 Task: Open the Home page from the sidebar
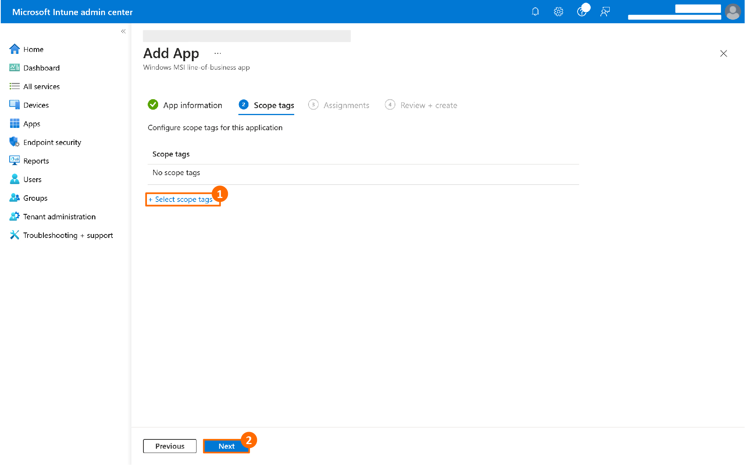[x=33, y=49]
